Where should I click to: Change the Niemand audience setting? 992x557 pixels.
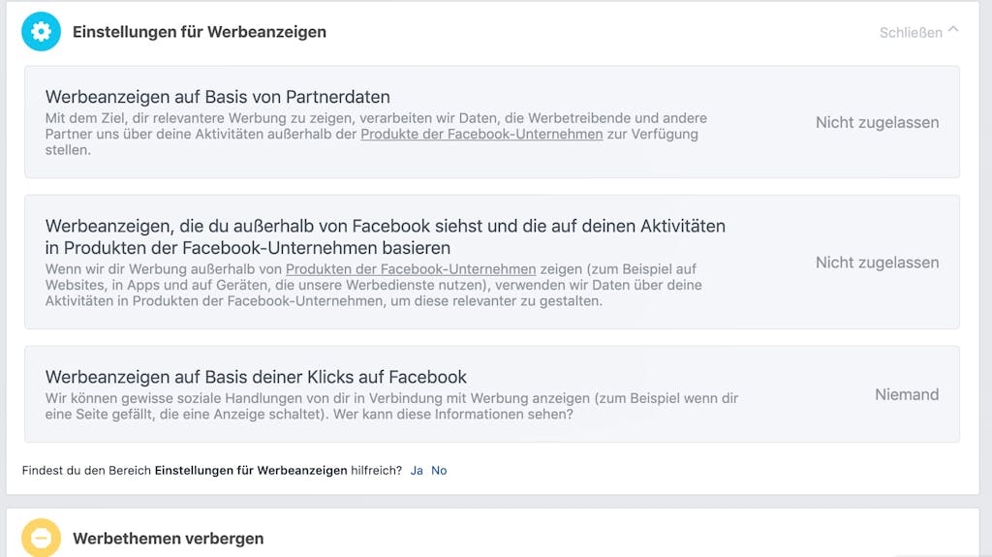tap(907, 394)
